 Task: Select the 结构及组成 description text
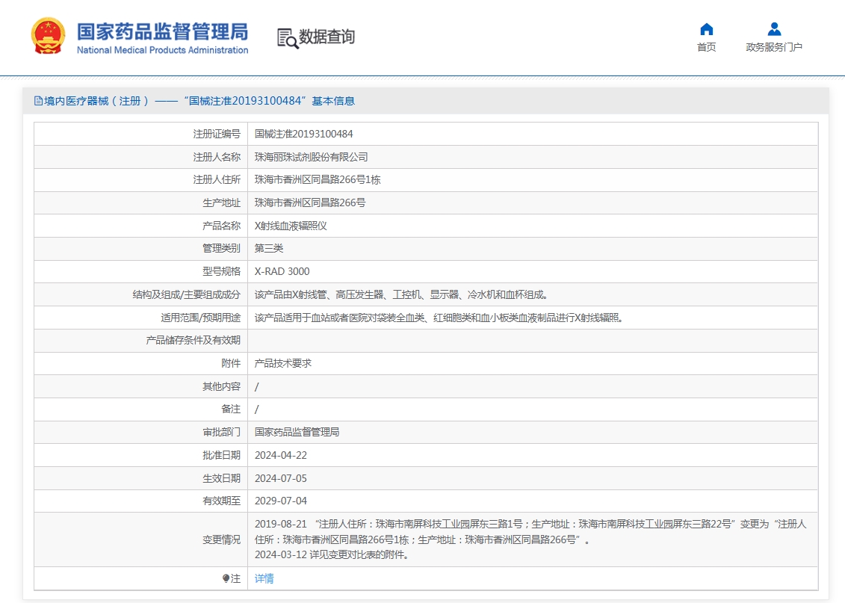[x=401, y=294]
